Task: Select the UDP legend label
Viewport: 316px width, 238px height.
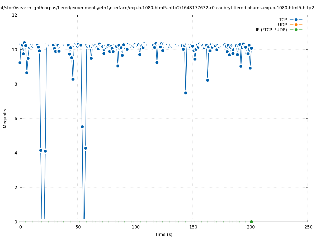Action: pyautogui.click(x=282, y=25)
